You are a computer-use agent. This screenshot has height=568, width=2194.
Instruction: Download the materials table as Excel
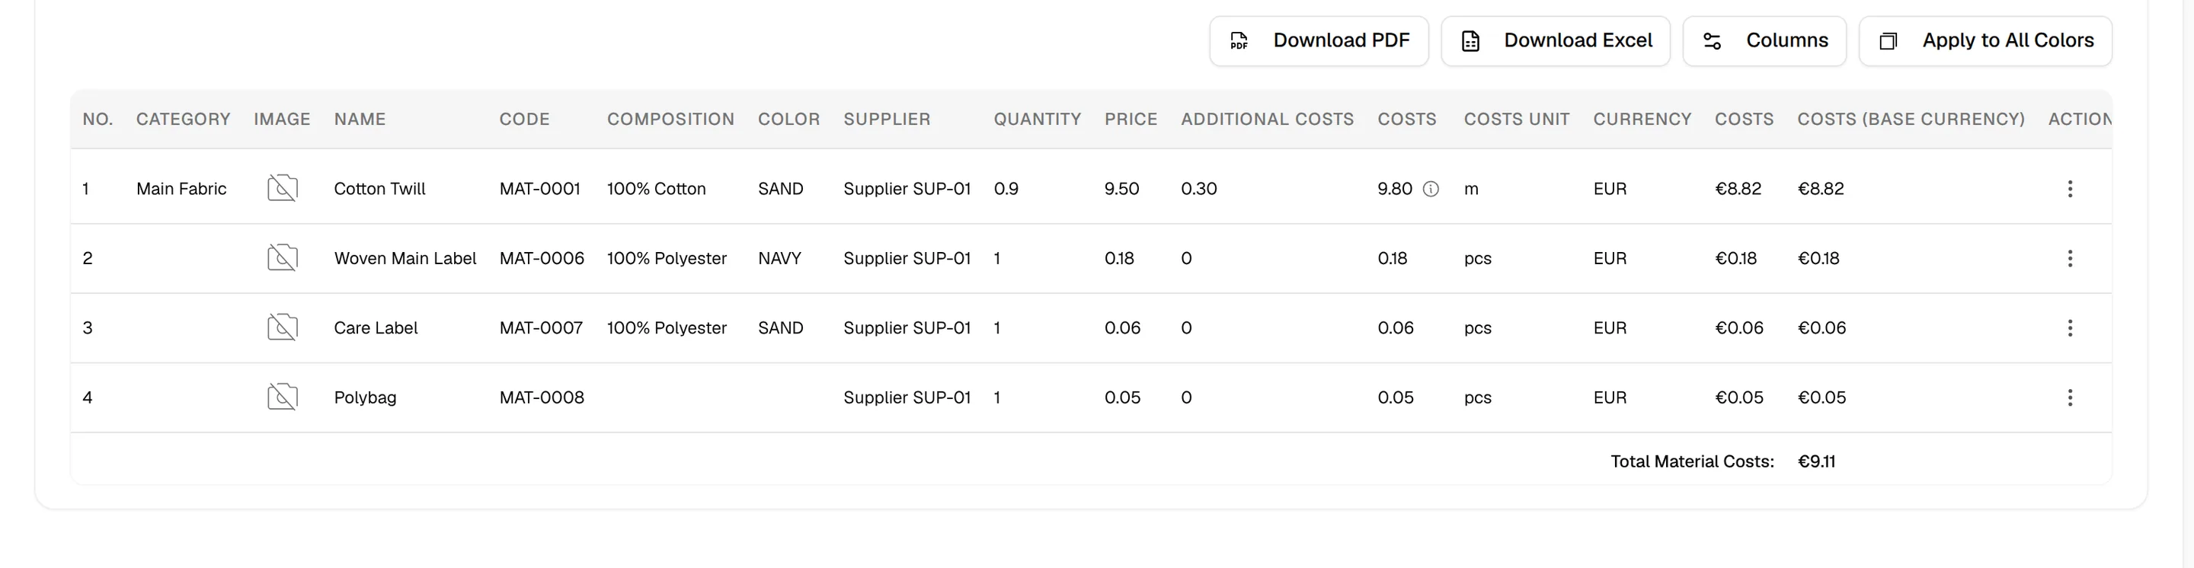pos(1555,41)
